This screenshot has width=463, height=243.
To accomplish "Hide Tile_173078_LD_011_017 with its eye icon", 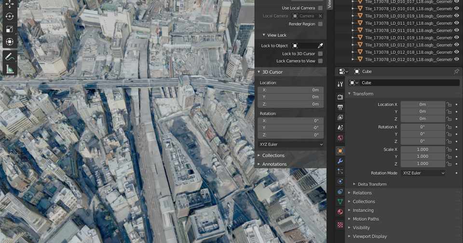I will pyautogui.click(x=457, y=23).
